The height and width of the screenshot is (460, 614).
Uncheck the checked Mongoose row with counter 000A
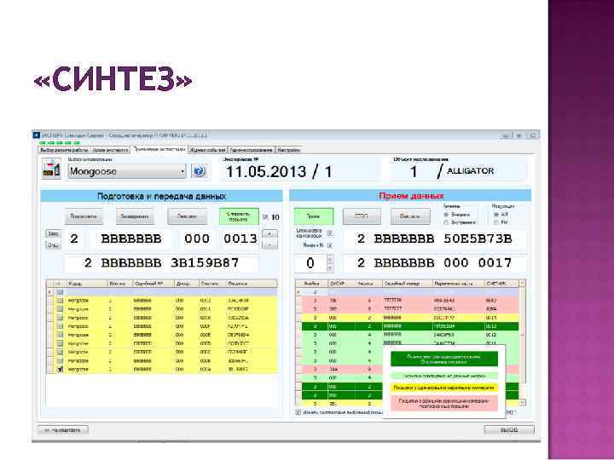60,369
